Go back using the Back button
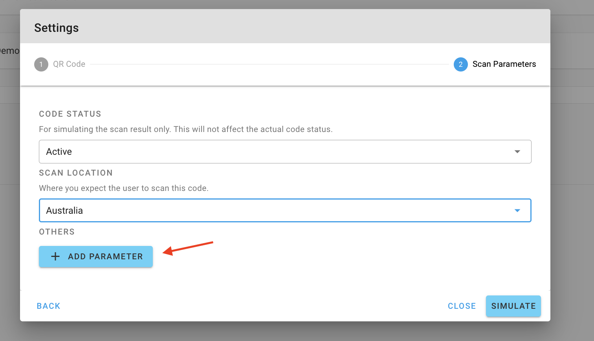 pos(49,306)
